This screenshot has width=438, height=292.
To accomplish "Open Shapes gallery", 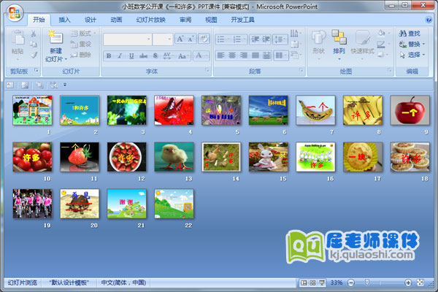I will [318, 44].
